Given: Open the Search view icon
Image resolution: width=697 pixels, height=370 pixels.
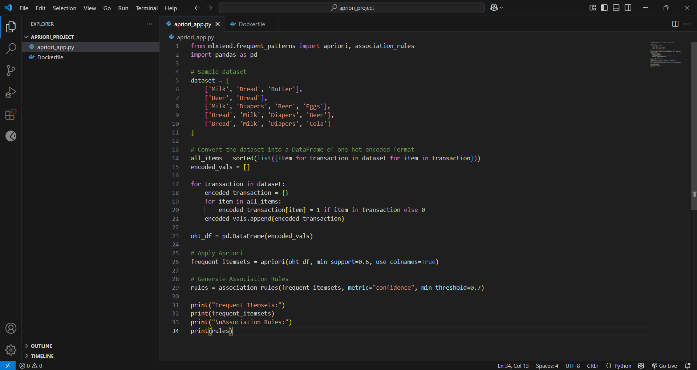Looking at the screenshot, I should tap(11, 48).
